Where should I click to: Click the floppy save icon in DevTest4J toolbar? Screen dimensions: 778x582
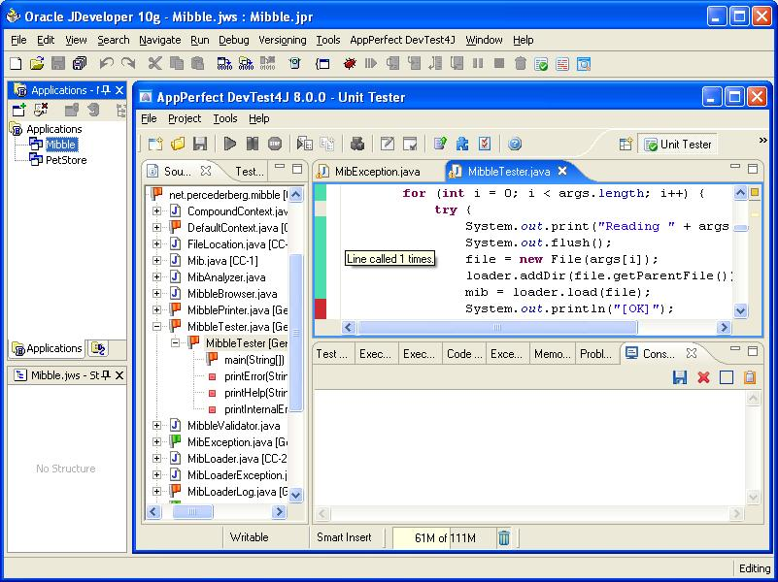(x=200, y=145)
